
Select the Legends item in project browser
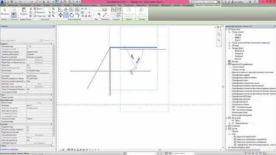point(235,62)
